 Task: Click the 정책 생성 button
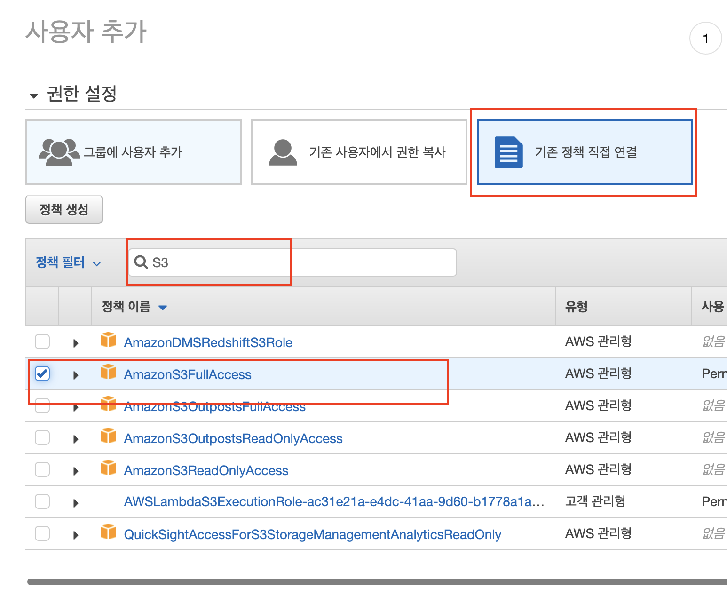(x=64, y=209)
